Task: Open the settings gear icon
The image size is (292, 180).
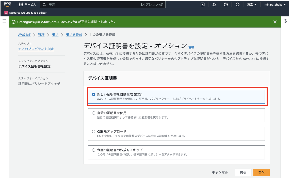Action: click(x=237, y=4)
